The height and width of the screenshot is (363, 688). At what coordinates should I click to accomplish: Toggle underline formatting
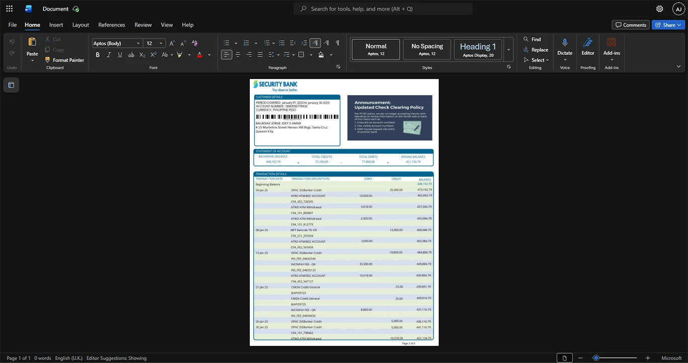(x=120, y=55)
